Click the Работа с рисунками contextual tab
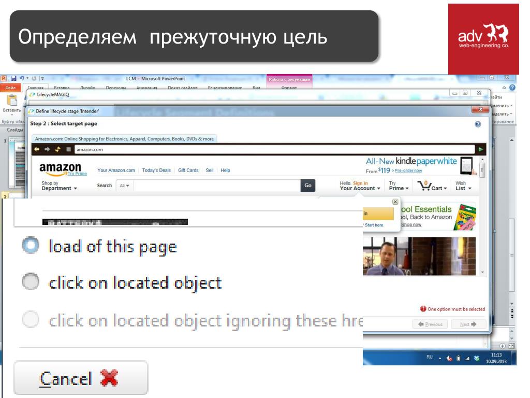 289,79
